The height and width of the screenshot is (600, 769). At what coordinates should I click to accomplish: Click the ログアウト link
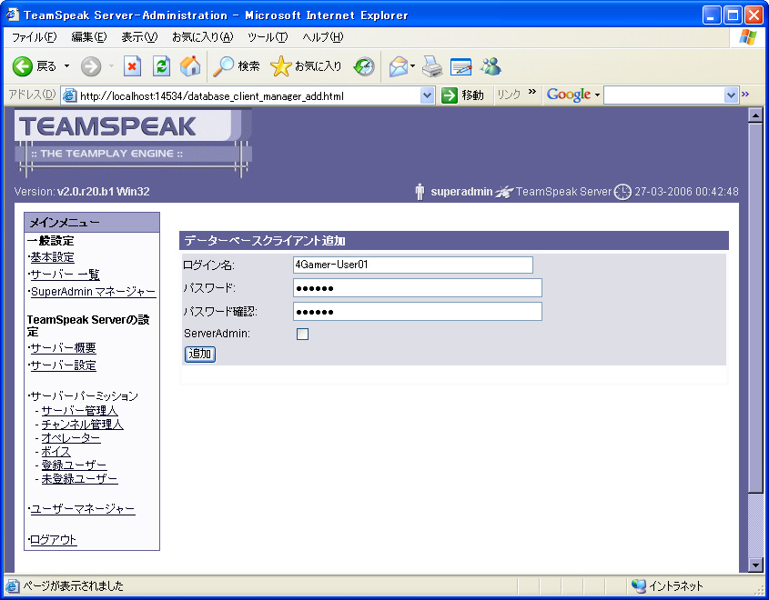coord(54,540)
